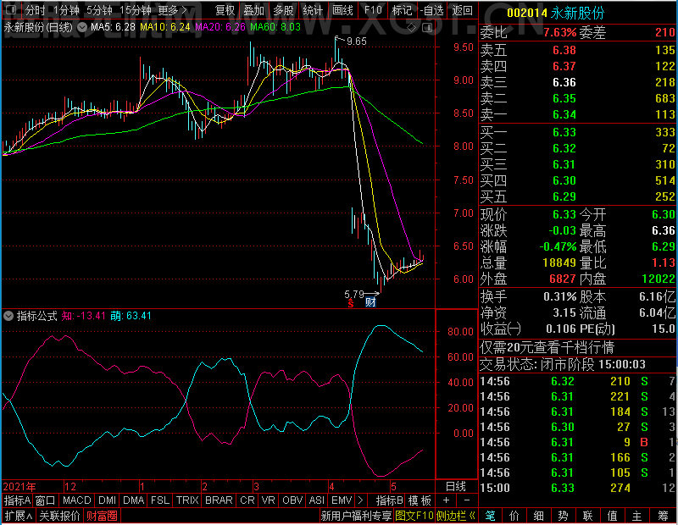Open the chart dropdown next to 永新股份(日线)
The height and width of the screenshot is (525, 678).
click(x=81, y=27)
